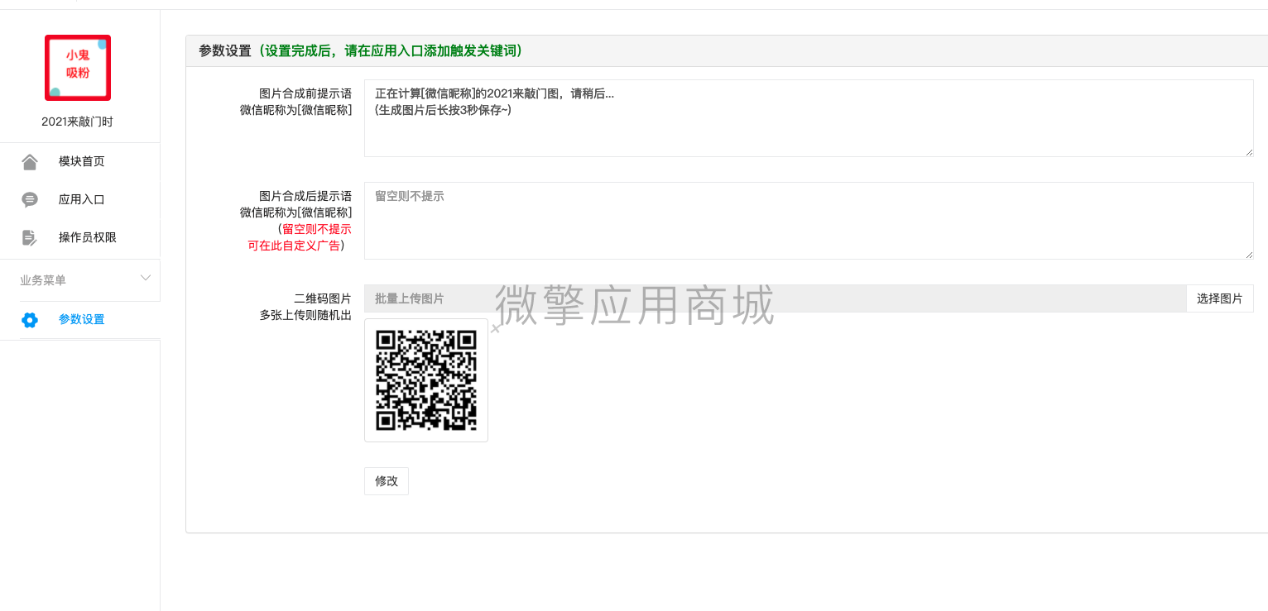This screenshot has width=1268, height=611.
Task: Click the 参数设置 panel heading
Action: click(224, 50)
